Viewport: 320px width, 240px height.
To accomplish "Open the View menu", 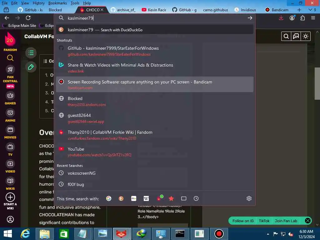I will (x=25, y=3).
